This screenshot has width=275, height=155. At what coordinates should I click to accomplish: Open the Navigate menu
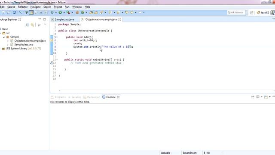(35, 7)
